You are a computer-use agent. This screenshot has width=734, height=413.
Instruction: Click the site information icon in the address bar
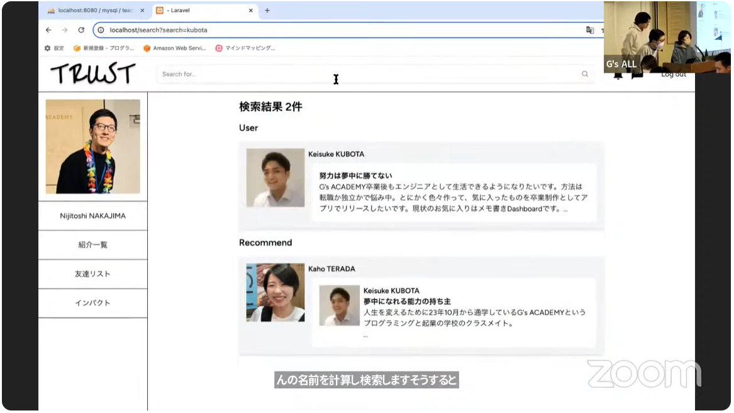(101, 29)
